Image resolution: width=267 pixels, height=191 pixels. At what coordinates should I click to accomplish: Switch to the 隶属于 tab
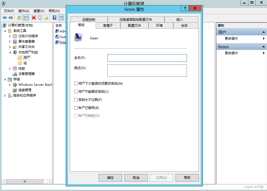(x=108, y=25)
